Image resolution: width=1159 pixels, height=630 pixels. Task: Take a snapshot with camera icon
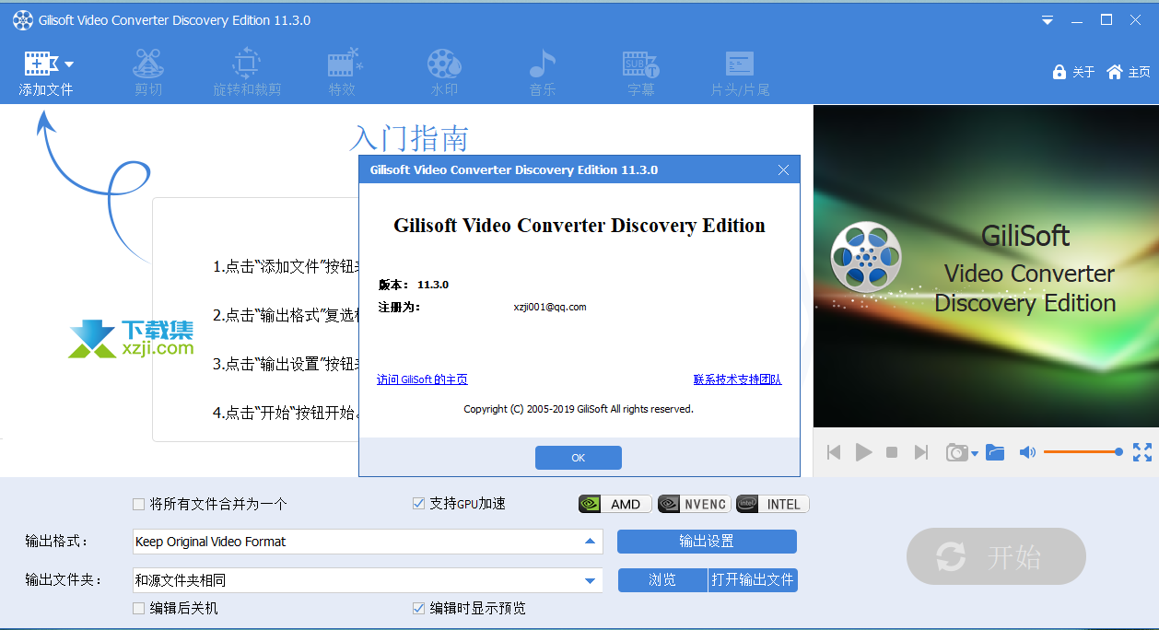957,452
